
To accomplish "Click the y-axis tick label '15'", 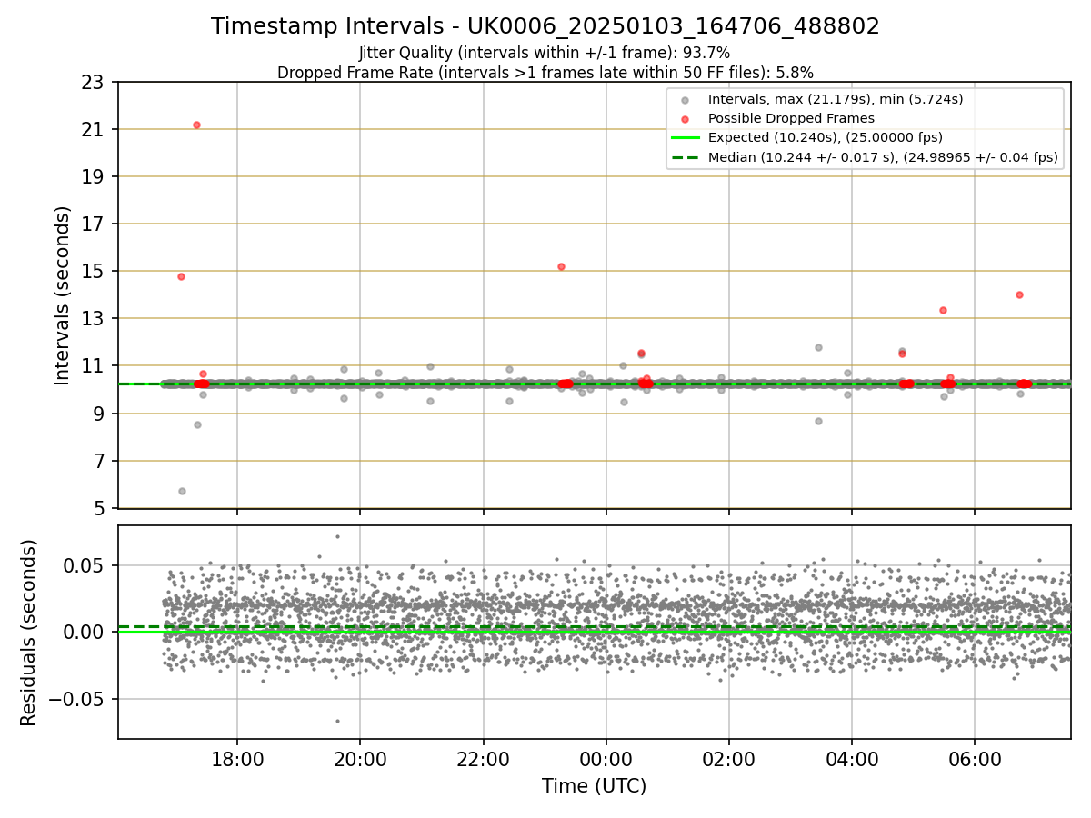I will pos(94,272).
